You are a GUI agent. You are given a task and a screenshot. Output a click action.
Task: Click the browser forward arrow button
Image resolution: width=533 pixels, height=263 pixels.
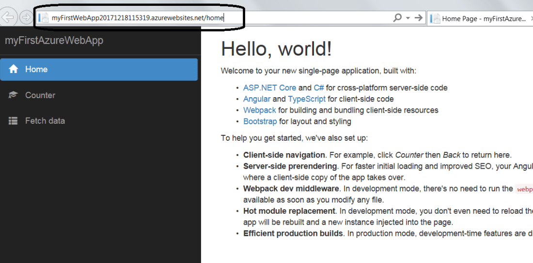tap(25, 18)
